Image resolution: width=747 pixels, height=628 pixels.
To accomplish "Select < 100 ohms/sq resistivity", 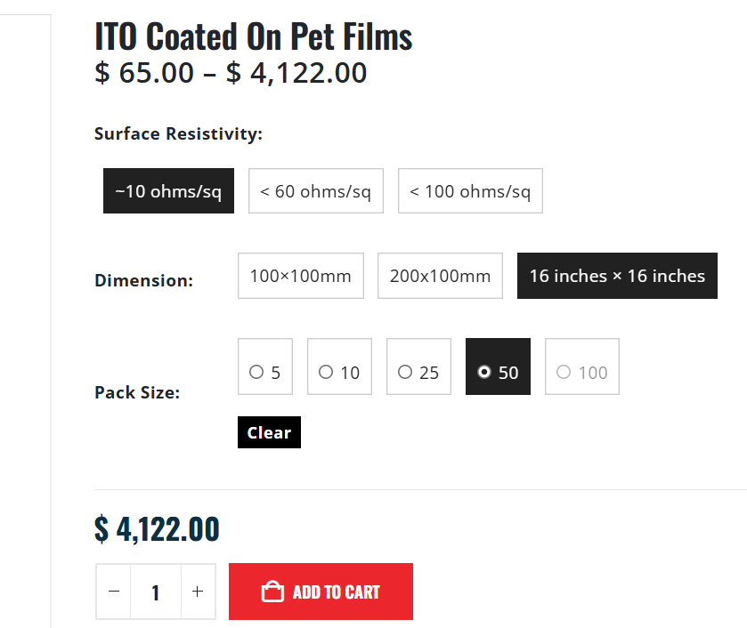I will (470, 191).
